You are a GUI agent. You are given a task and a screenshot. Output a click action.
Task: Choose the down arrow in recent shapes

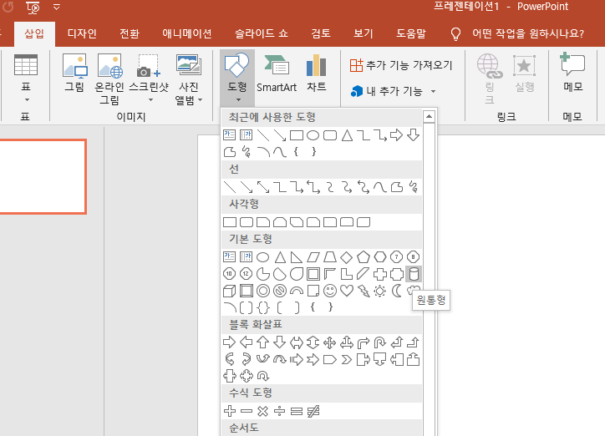click(414, 135)
